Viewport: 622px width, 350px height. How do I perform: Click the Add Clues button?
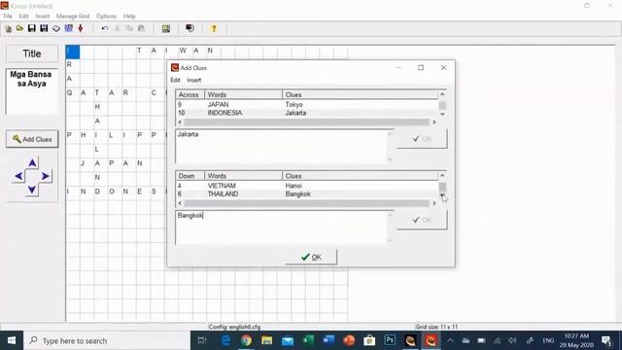pos(32,139)
